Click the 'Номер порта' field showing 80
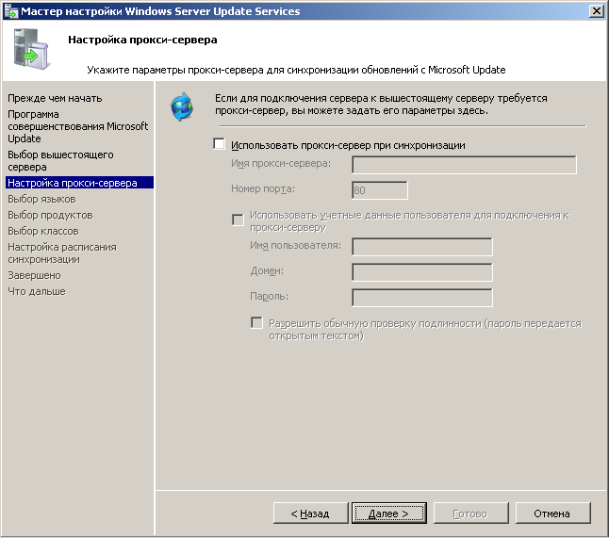This screenshot has height=538, width=609. coord(380,190)
